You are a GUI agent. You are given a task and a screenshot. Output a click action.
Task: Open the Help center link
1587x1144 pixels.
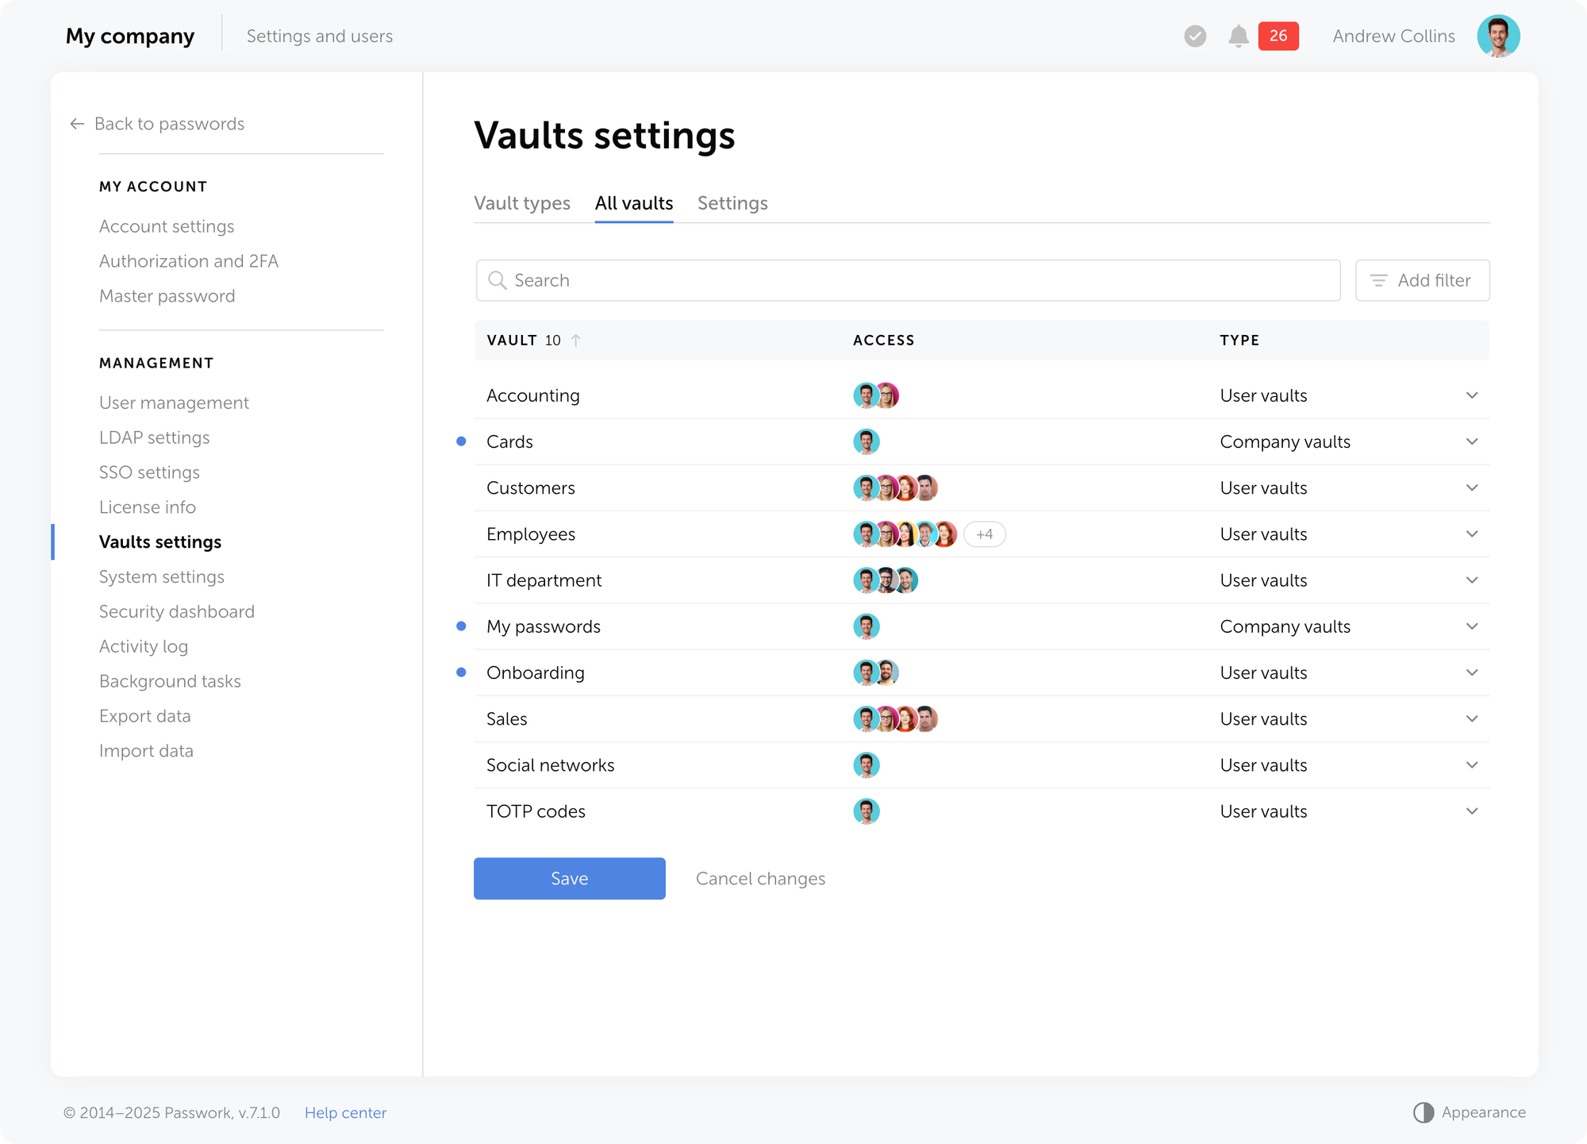[x=345, y=1112]
